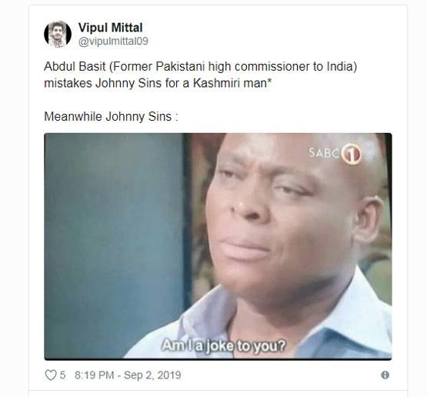
Task: Click the "Kashmiri man*" text
Action: (232, 83)
